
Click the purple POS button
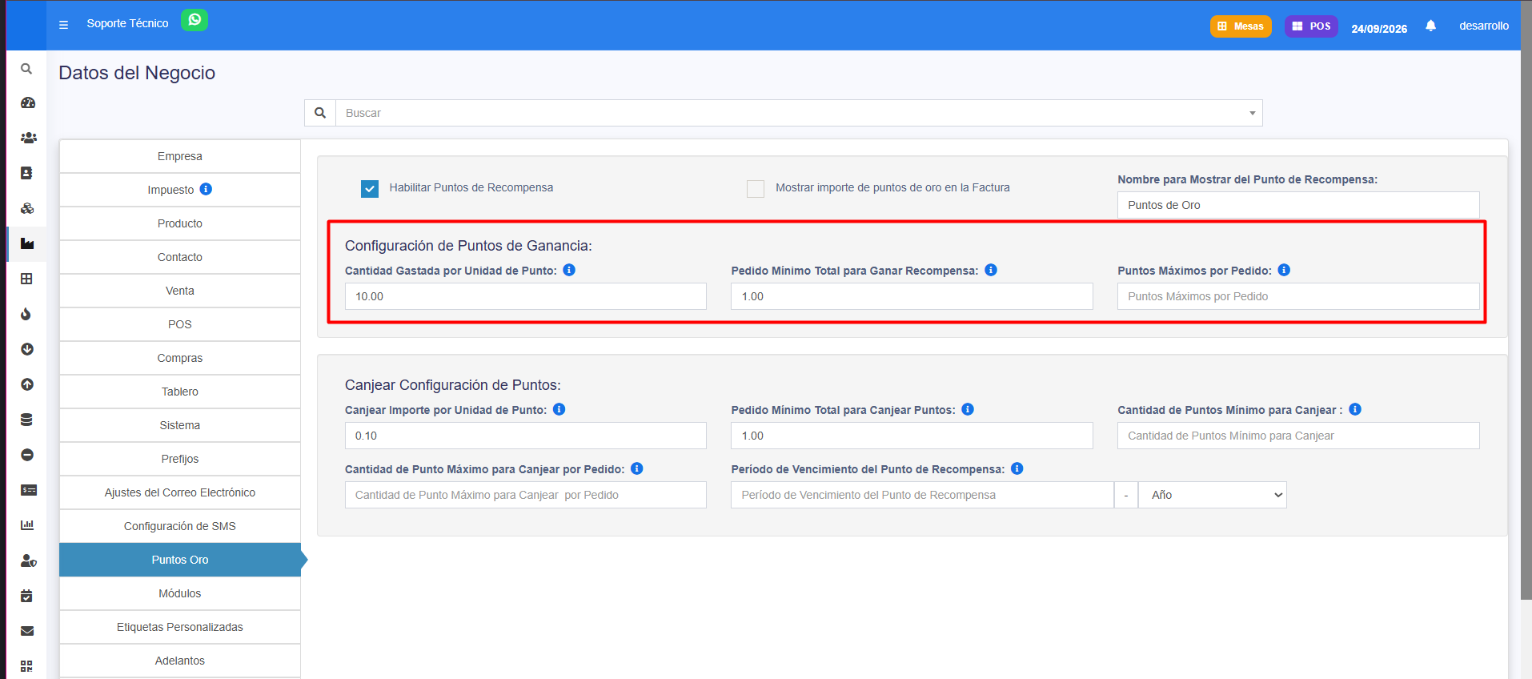1311,26
